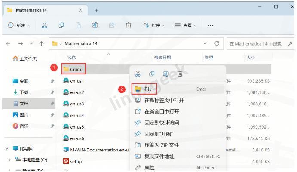Choose 压缩为 ZIP 文件 menu entry
The image size is (297, 172).
[178, 145]
